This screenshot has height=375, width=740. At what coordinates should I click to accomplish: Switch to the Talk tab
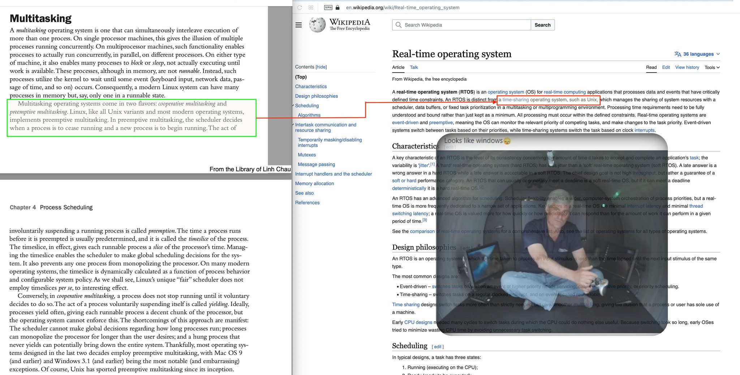pyautogui.click(x=414, y=67)
